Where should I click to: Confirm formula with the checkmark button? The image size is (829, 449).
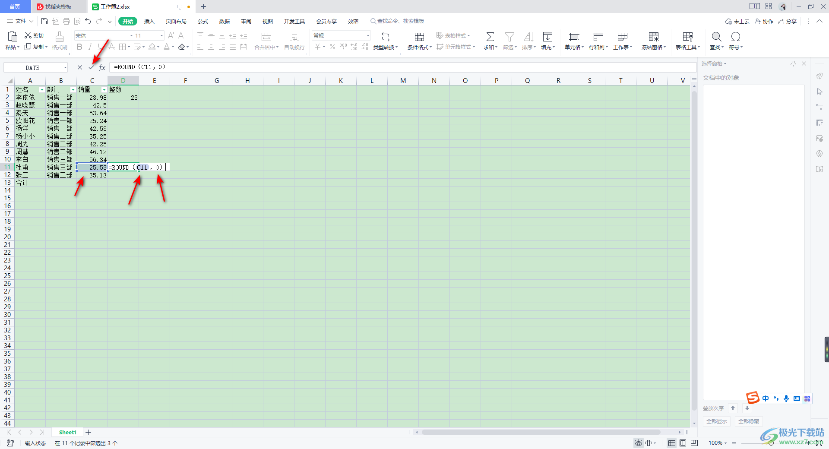(91, 67)
